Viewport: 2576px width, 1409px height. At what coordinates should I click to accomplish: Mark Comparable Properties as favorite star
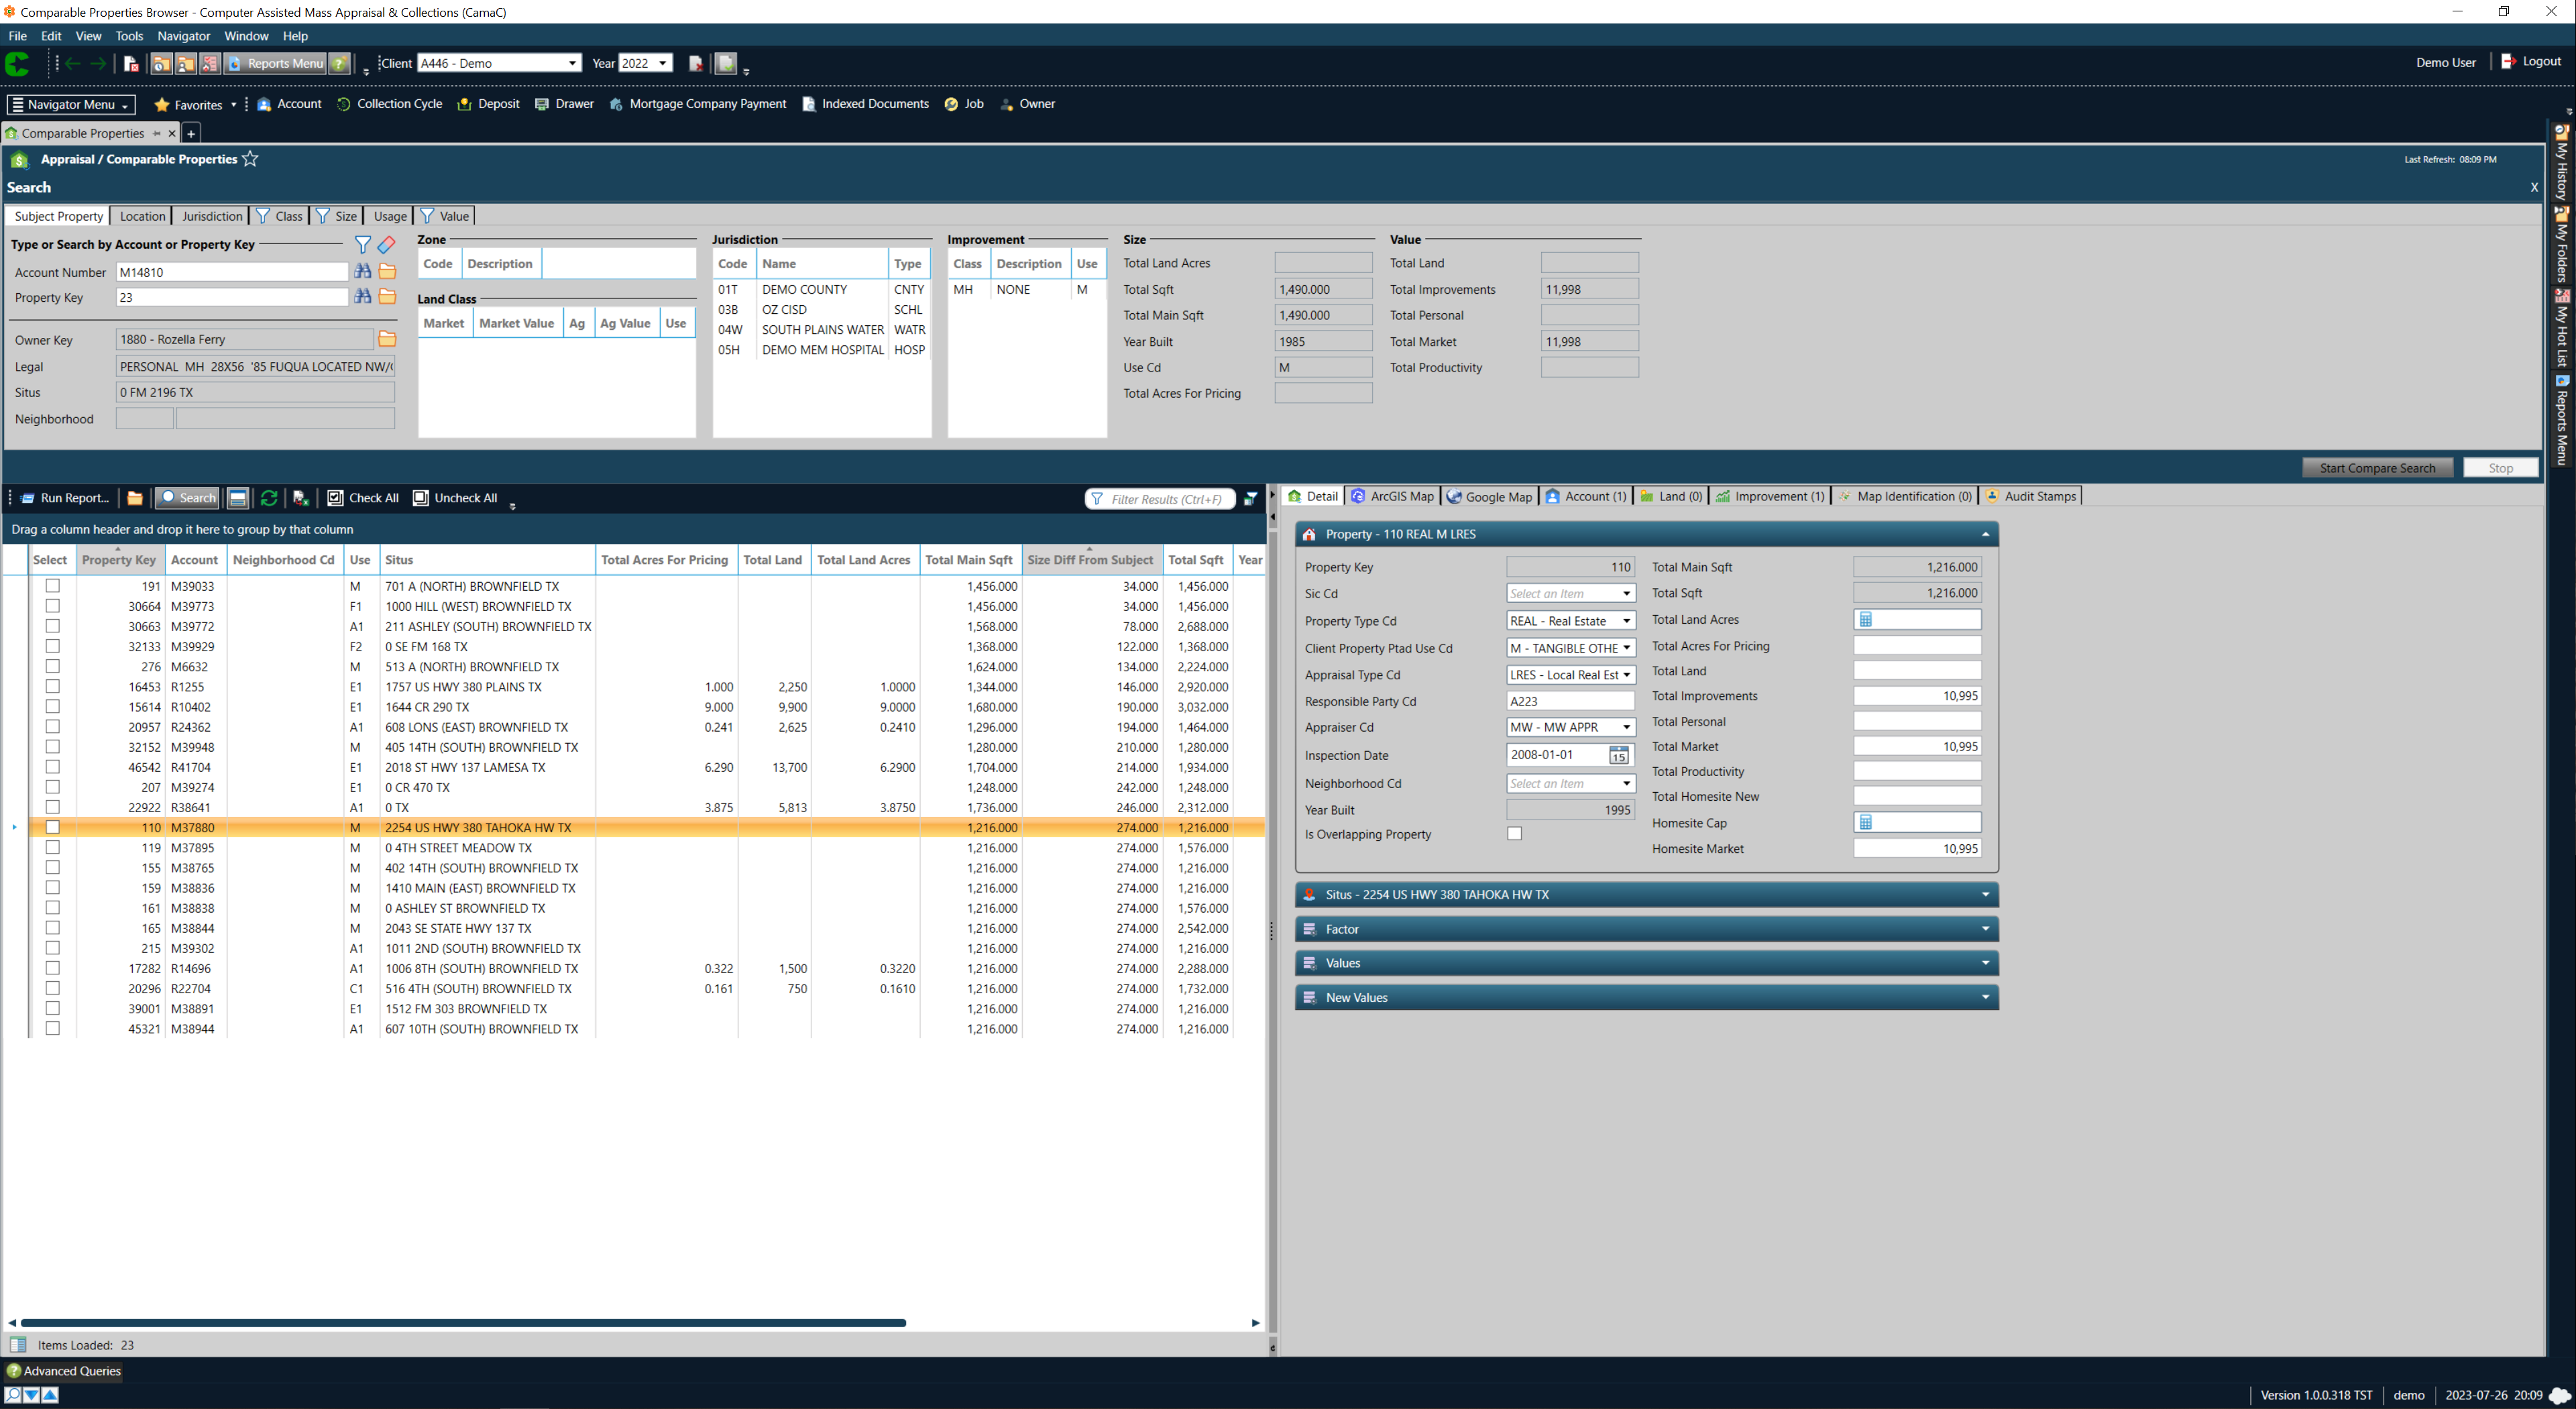point(250,159)
